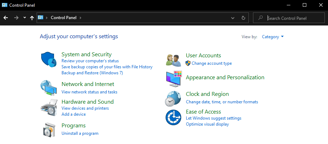The image size is (328, 144).
Task: Open the recent locations dropdown arrow
Action: click(25, 18)
